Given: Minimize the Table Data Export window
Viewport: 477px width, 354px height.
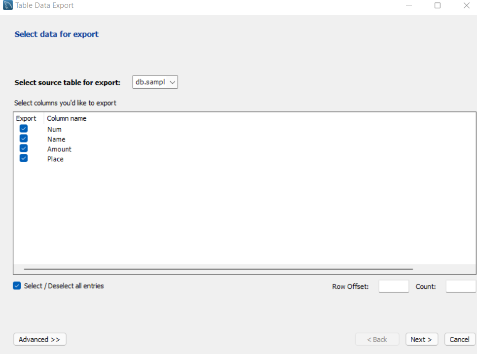Looking at the screenshot, I should [x=409, y=5].
